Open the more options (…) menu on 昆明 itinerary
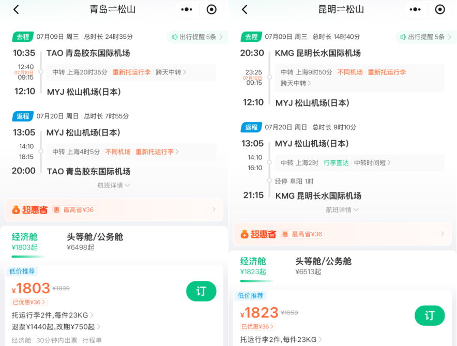The height and width of the screenshot is (346, 457). tap(415, 9)
